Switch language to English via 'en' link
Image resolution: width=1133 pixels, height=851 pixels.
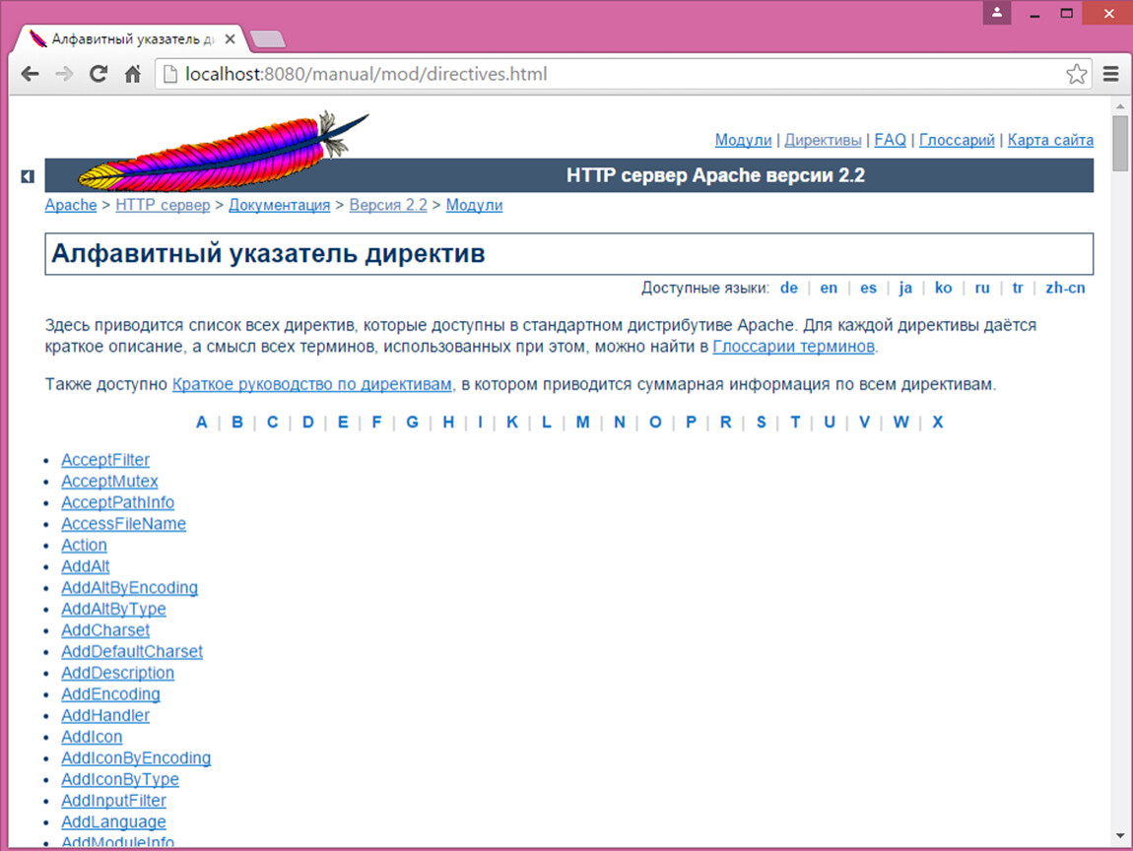tap(829, 288)
